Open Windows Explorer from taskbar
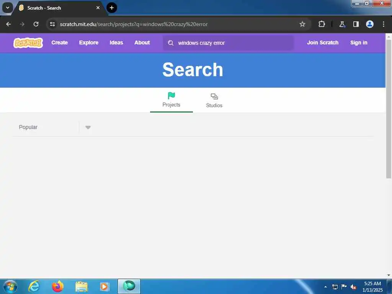 coord(82,286)
